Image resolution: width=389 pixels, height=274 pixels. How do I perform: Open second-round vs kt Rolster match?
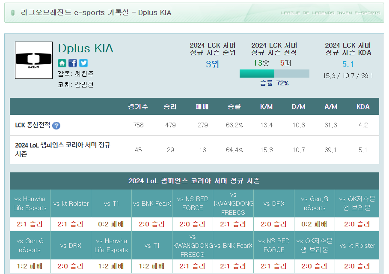point(357,245)
